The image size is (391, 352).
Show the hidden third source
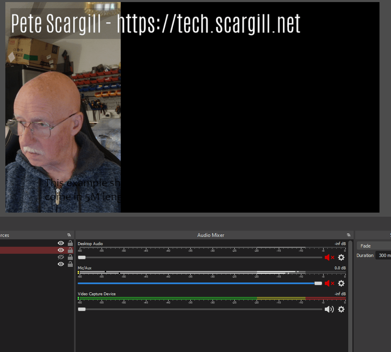(61, 257)
